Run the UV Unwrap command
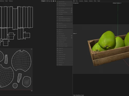This screenshot has width=129, height=96. [x=63, y=10]
